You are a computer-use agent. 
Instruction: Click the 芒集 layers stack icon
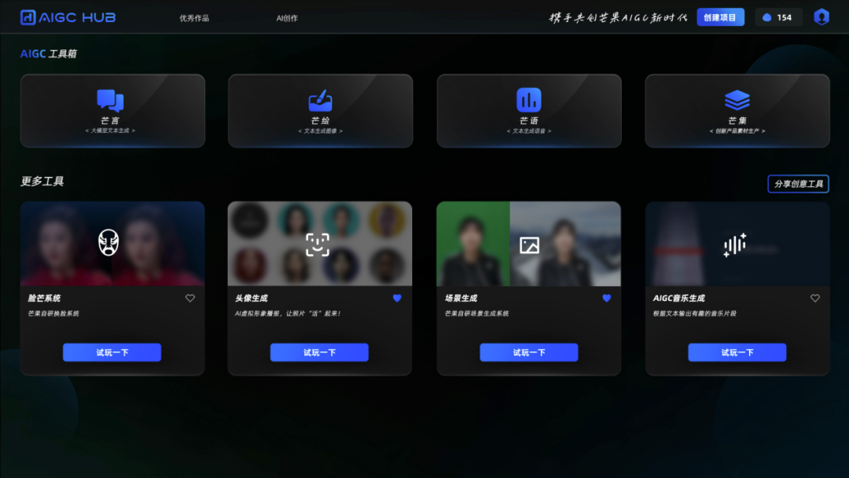click(737, 100)
